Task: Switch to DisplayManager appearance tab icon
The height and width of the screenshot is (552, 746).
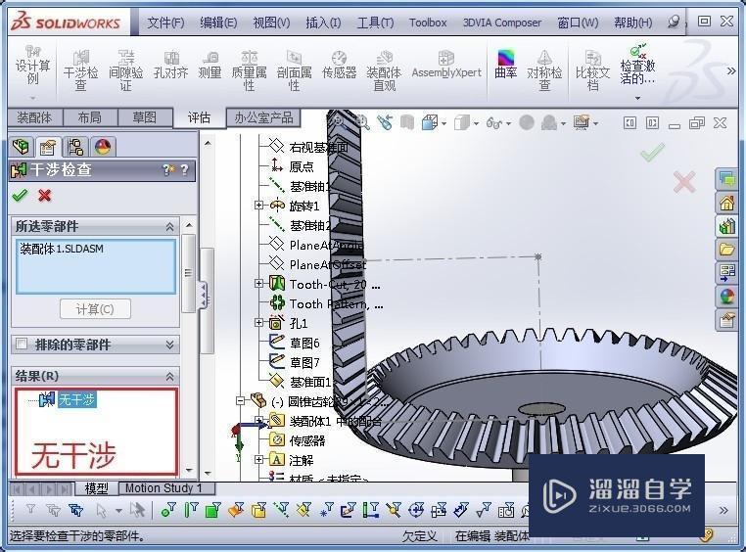Action: pyautogui.click(x=102, y=147)
